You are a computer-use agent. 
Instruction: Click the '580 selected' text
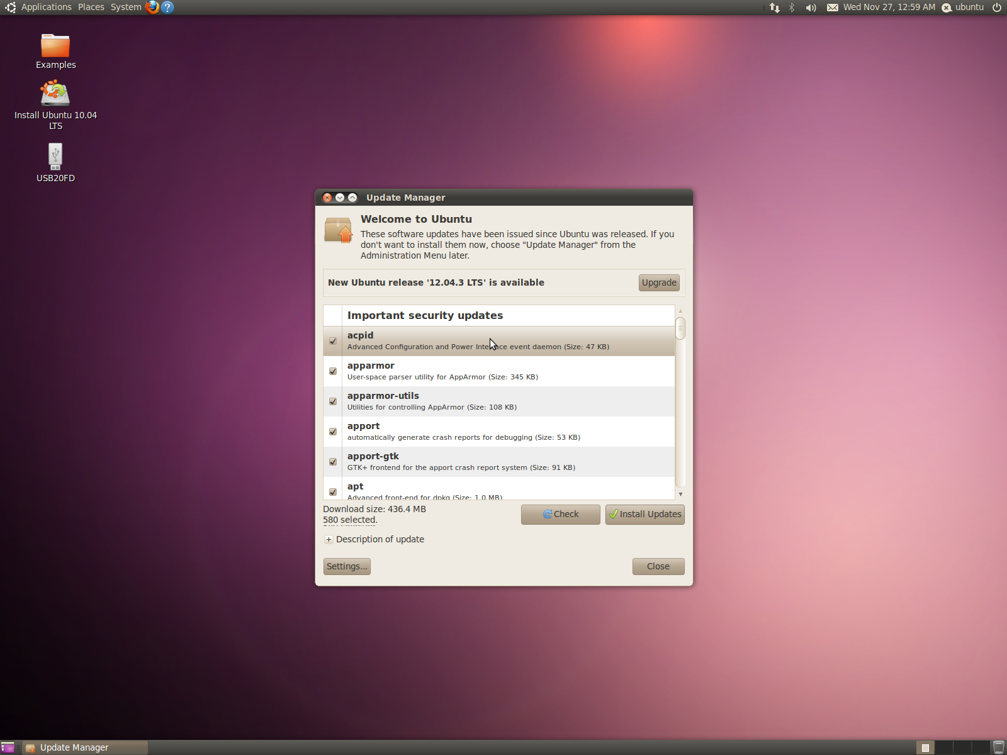(349, 520)
